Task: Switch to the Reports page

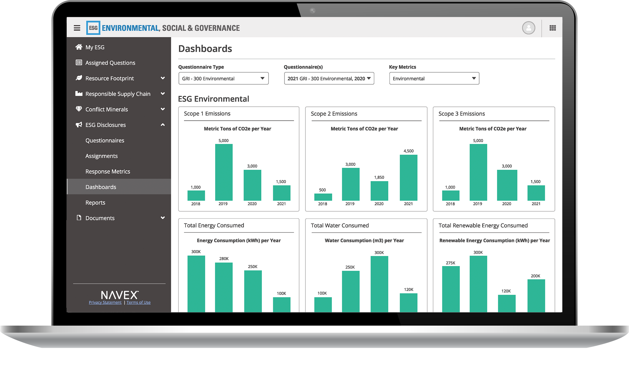Action: pos(95,202)
